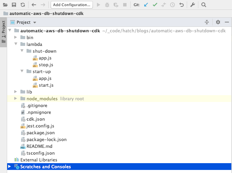
Task: Select app.js under start-up
Action: tap(119, 79)
